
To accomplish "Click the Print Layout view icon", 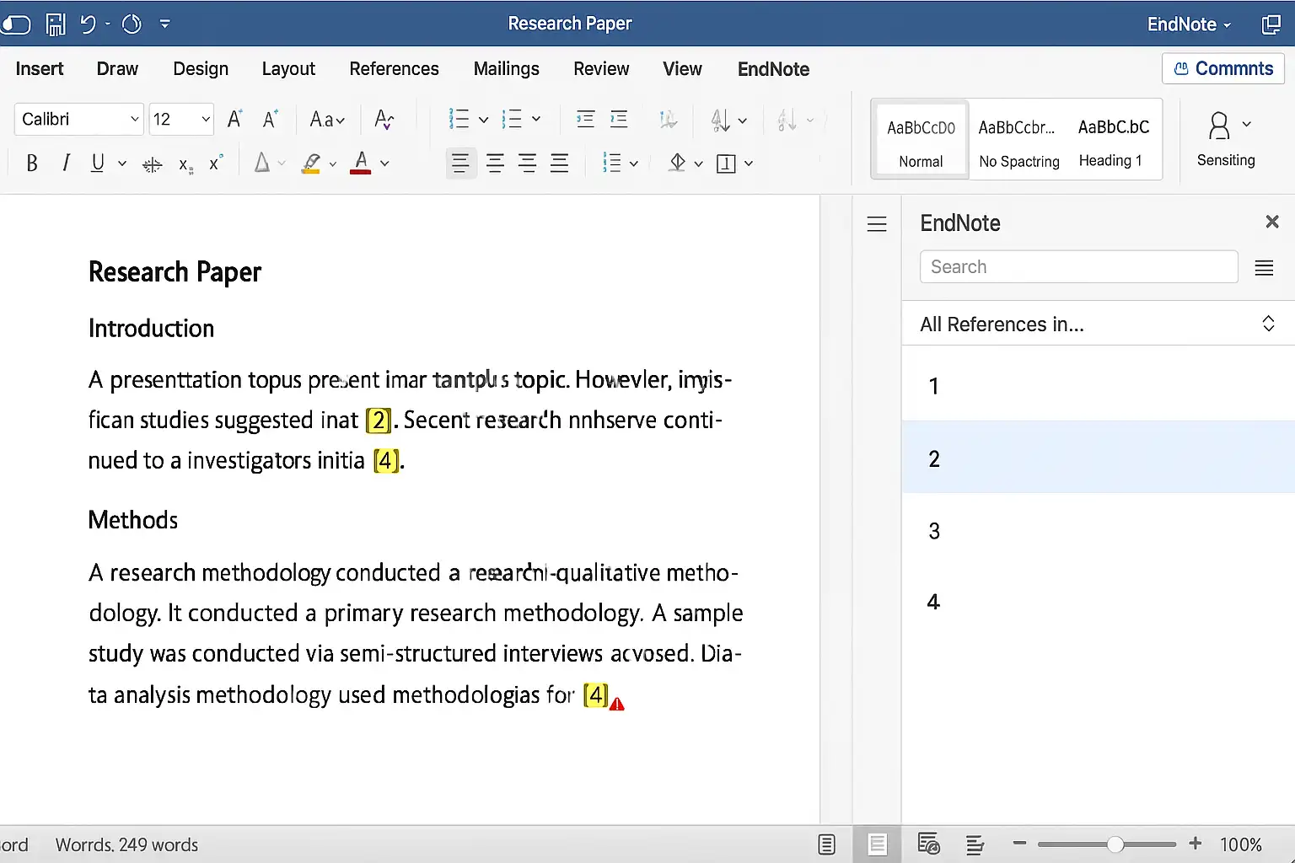I will tap(878, 844).
